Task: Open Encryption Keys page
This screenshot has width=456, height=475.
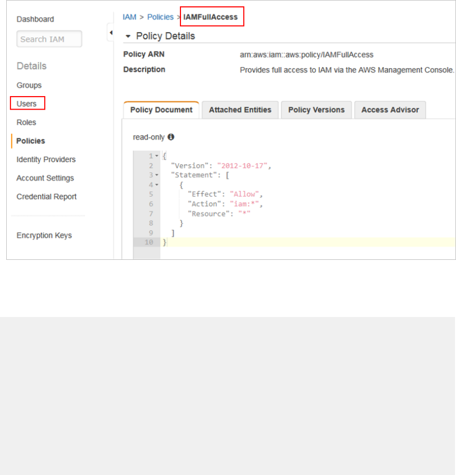Action: pos(44,235)
